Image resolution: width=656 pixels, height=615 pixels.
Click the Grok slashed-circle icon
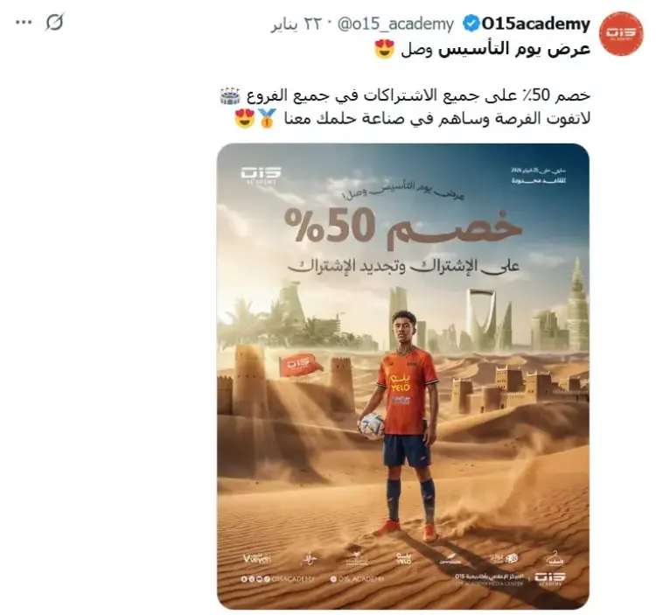54,23
